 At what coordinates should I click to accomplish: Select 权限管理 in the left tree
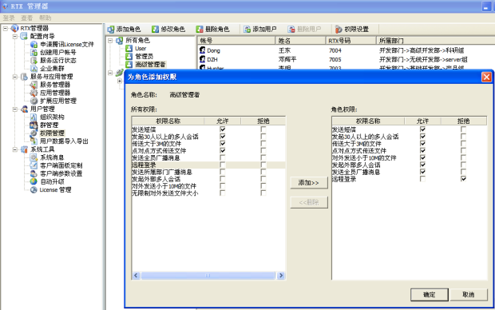pyautogui.click(x=52, y=133)
